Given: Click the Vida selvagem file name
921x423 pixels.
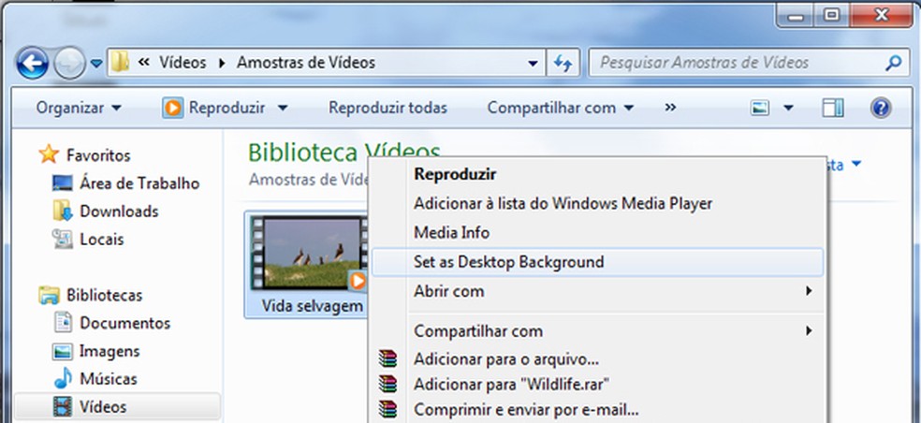Looking at the screenshot, I should tap(312, 306).
